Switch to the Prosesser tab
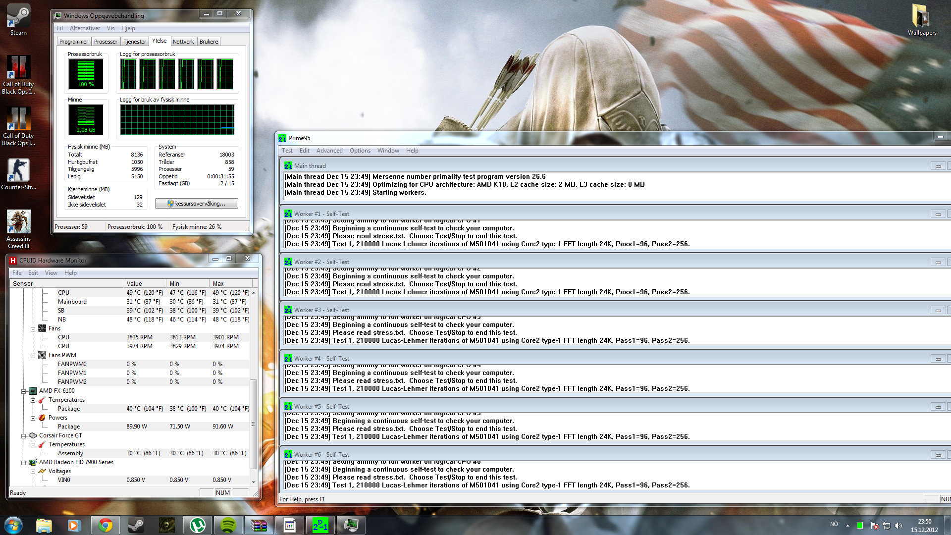Image resolution: width=951 pixels, height=535 pixels. (106, 42)
